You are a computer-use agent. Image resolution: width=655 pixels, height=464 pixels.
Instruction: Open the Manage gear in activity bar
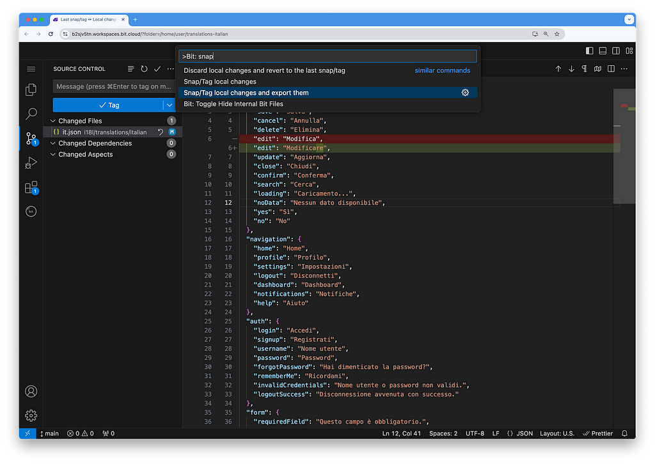[x=31, y=415]
